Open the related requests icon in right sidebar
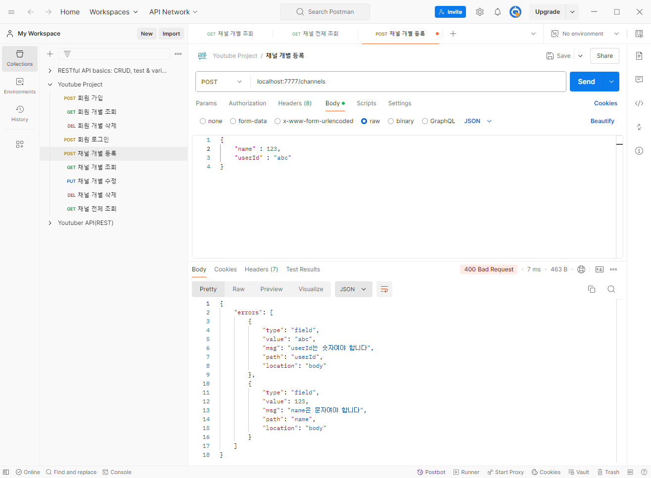 (639, 127)
